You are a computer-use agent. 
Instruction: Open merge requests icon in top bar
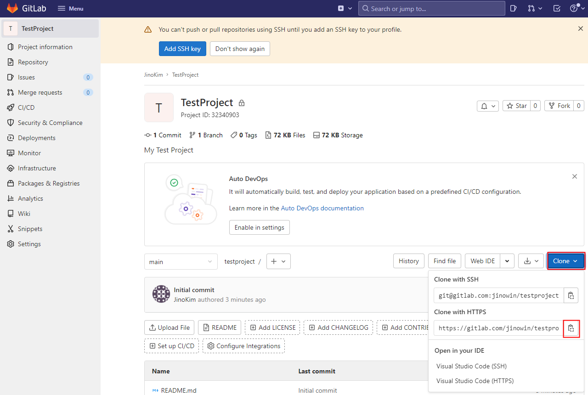click(x=535, y=8)
